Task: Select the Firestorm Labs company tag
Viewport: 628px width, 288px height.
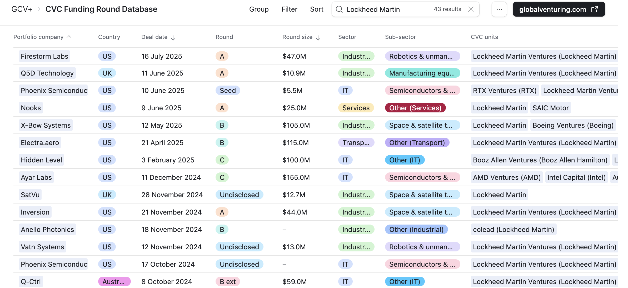Action: (x=44, y=56)
